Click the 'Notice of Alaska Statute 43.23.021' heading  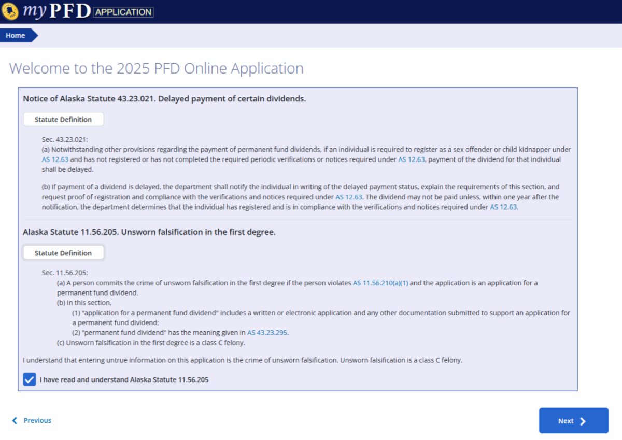[x=164, y=99]
